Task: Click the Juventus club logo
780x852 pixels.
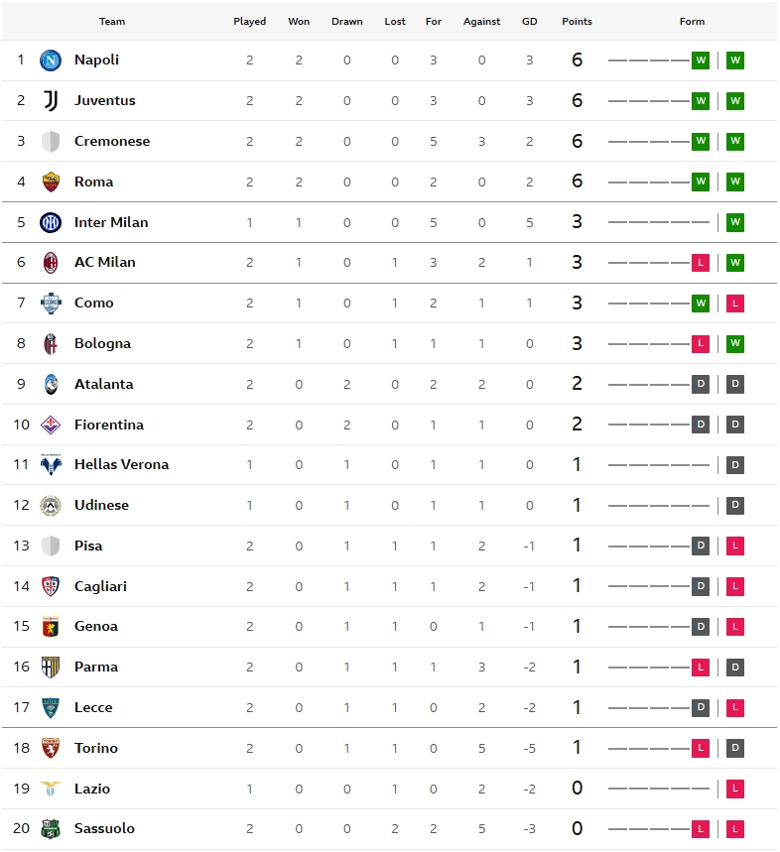Action: pos(51,101)
